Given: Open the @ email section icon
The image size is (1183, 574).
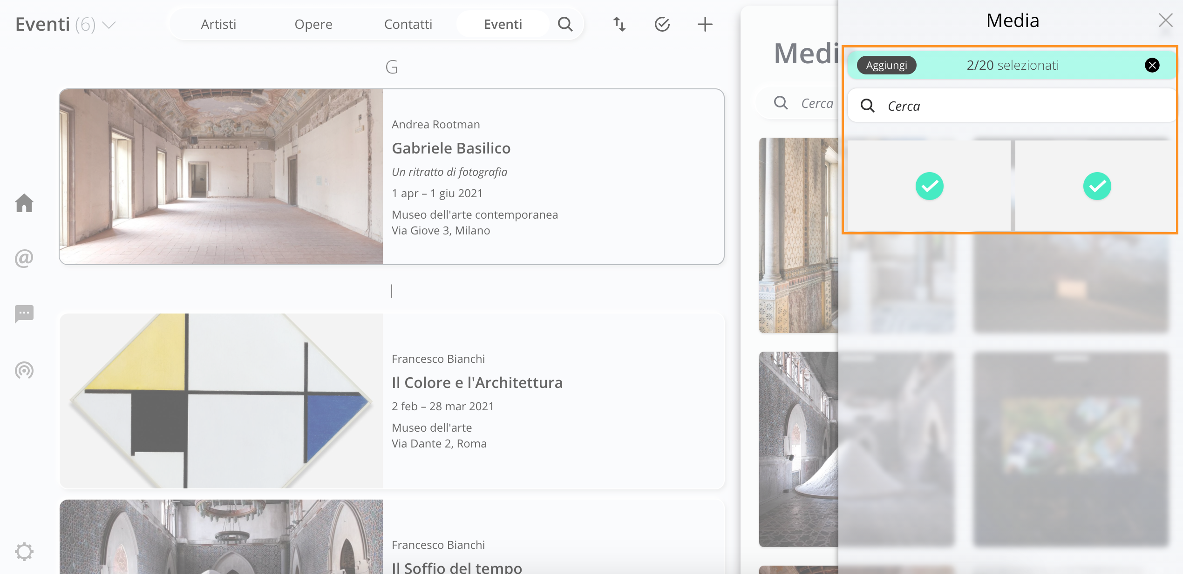Looking at the screenshot, I should (24, 258).
